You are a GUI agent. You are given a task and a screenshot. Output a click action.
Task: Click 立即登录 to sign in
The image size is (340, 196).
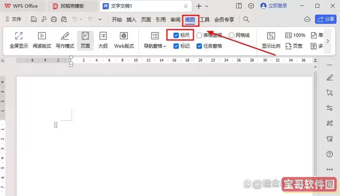274,6
